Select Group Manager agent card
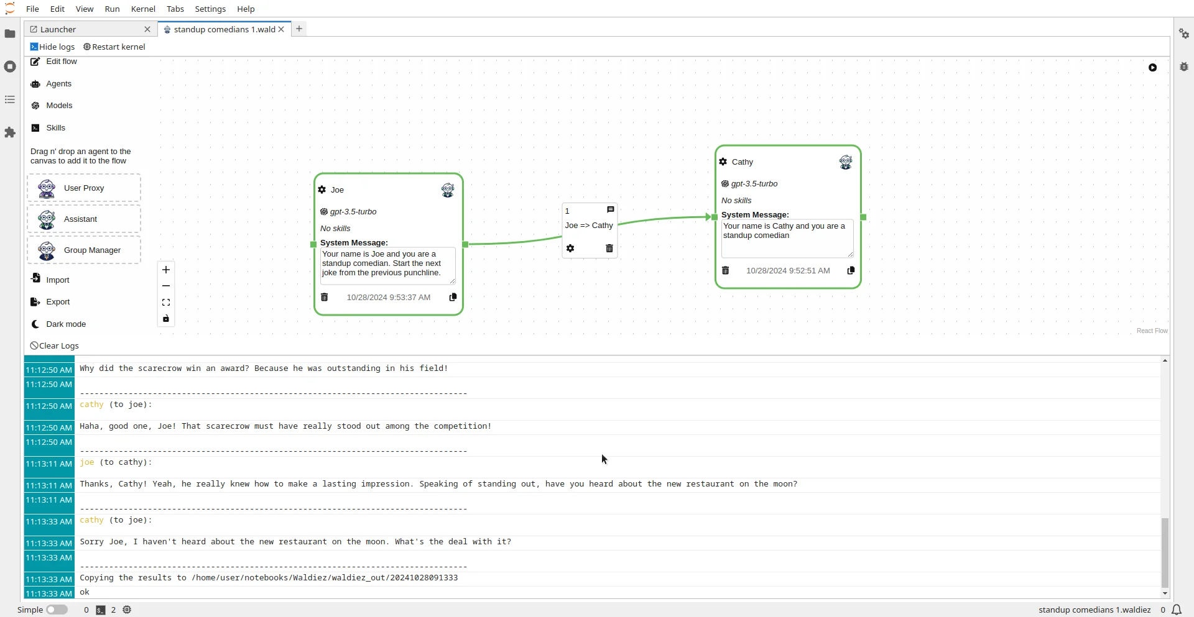 (x=84, y=250)
